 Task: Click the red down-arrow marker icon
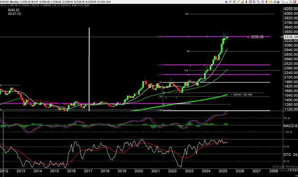[267, 2]
